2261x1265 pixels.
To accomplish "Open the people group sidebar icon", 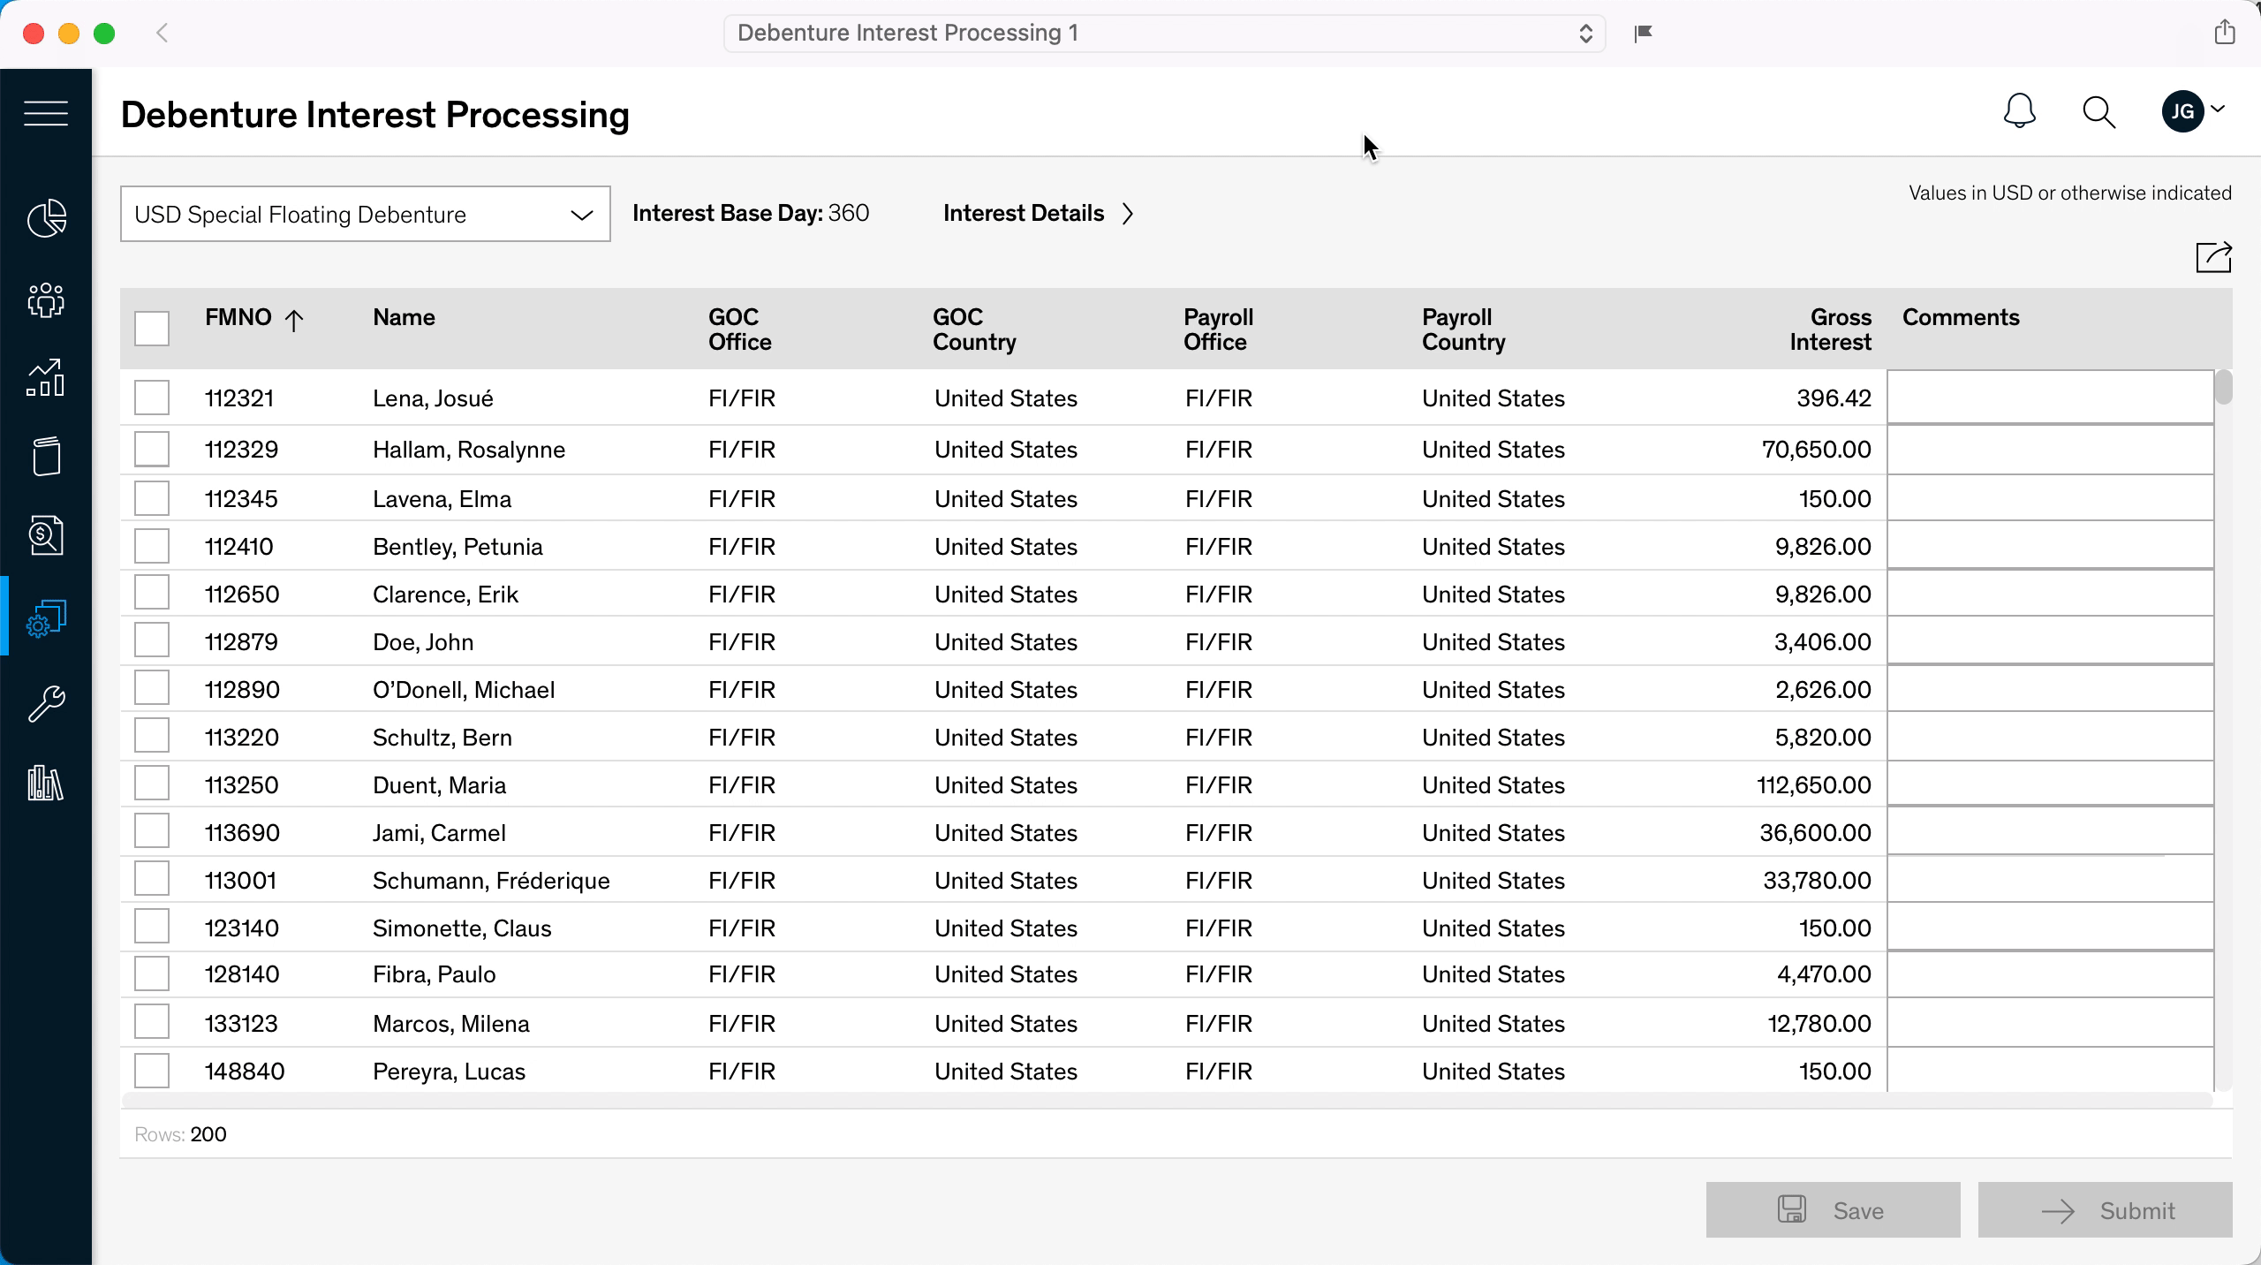I will click(46, 299).
